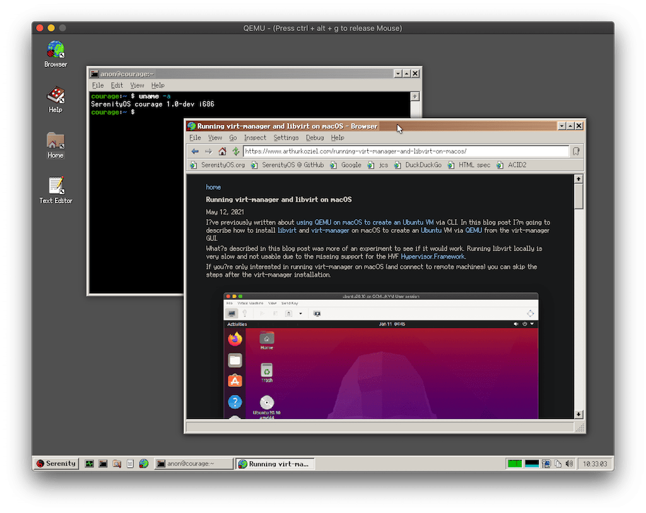Click the taskbar clock 10:33:03
This screenshot has height=513, width=646.
595,464
